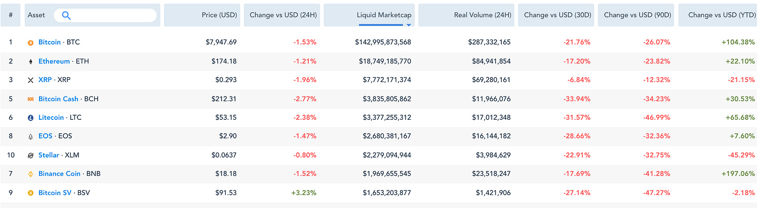Select XRP marketcap $7,772,171,374

pyautogui.click(x=387, y=80)
